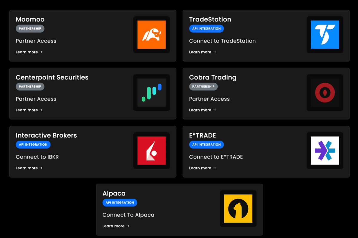358x238 pixels.
Task: Click the PARTNERSHIP badge on Moomoo card
Action: pos(30,29)
